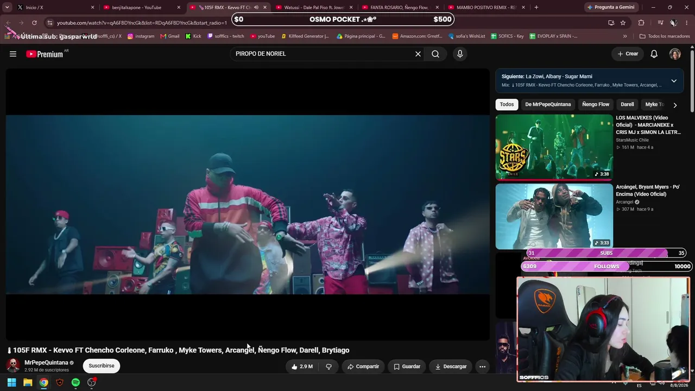The image size is (695, 391).
Task: Open more actions menu below the video
Action: (x=482, y=367)
